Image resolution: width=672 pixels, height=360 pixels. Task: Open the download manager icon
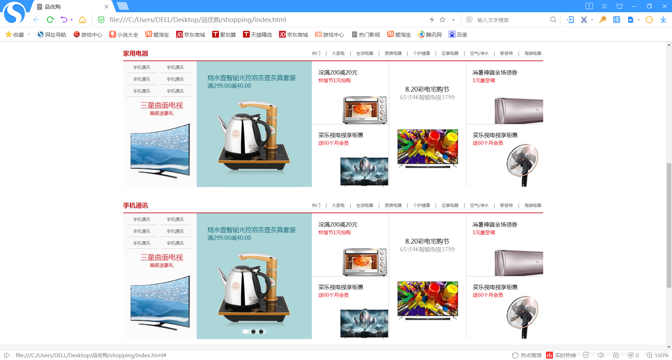[663, 20]
